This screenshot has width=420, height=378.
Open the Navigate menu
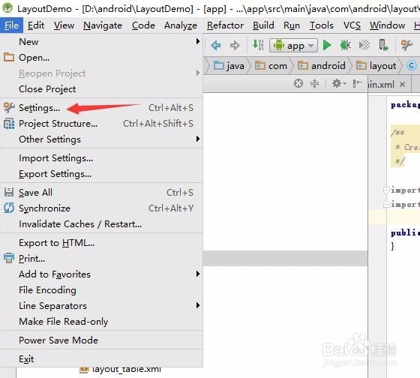click(103, 25)
